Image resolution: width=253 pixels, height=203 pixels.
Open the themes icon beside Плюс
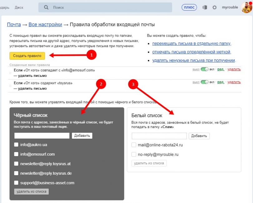[205, 7]
